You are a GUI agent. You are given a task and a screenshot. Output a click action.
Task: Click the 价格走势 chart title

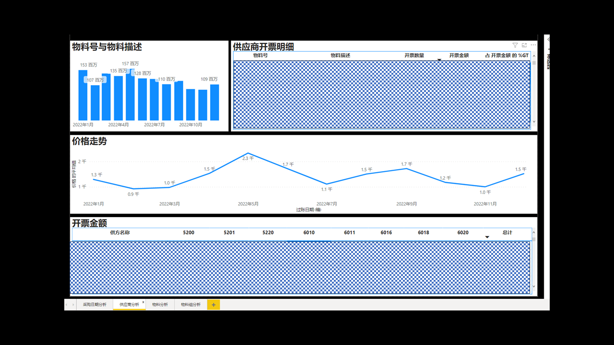pos(89,141)
